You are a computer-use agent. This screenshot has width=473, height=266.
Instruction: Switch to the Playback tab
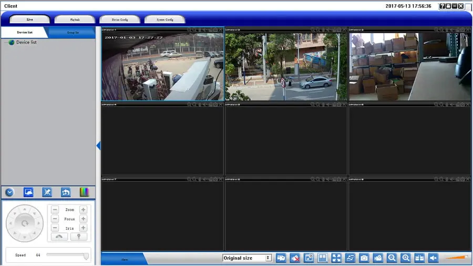pyautogui.click(x=75, y=19)
